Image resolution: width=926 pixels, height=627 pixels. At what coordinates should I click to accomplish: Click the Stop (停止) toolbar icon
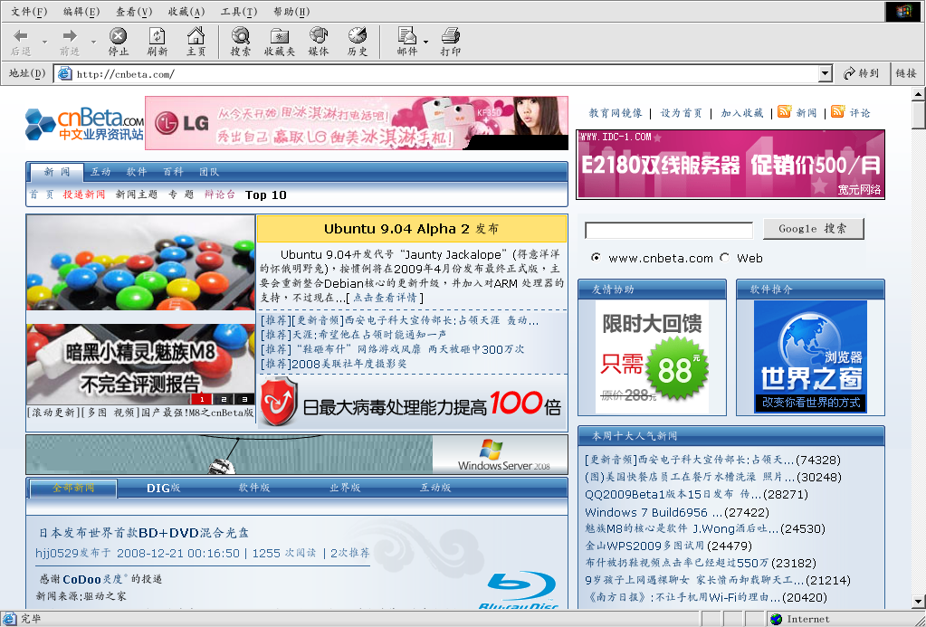118,35
